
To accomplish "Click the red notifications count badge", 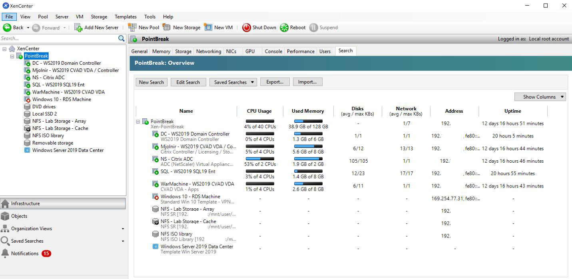I will click(46, 253).
